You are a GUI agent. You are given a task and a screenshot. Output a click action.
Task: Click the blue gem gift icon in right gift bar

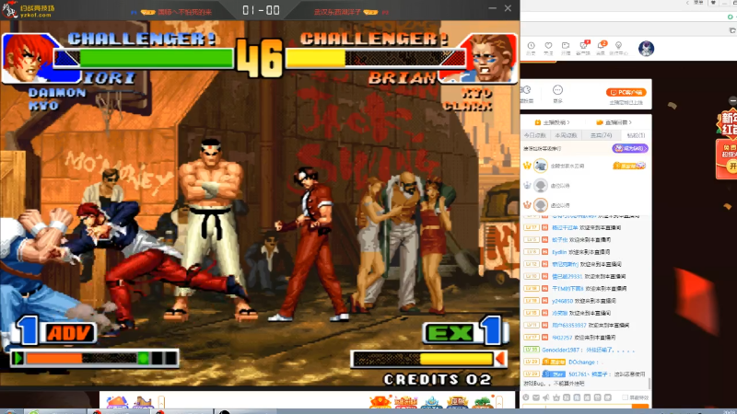click(431, 402)
